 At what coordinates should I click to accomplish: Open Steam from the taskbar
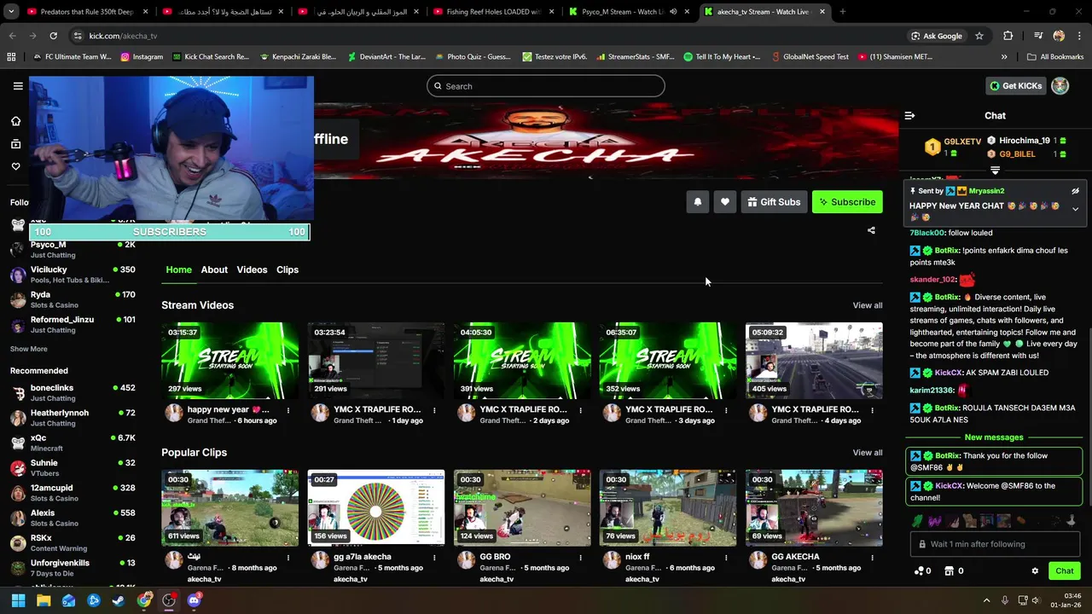pyautogui.click(x=119, y=600)
